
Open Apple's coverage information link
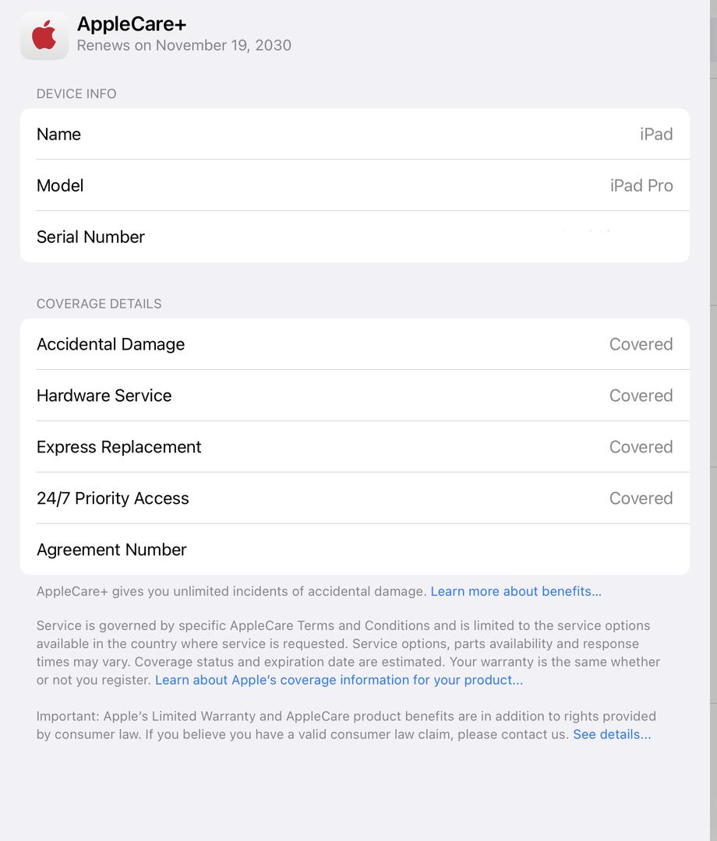pyautogui.click(x=339, y=680)
